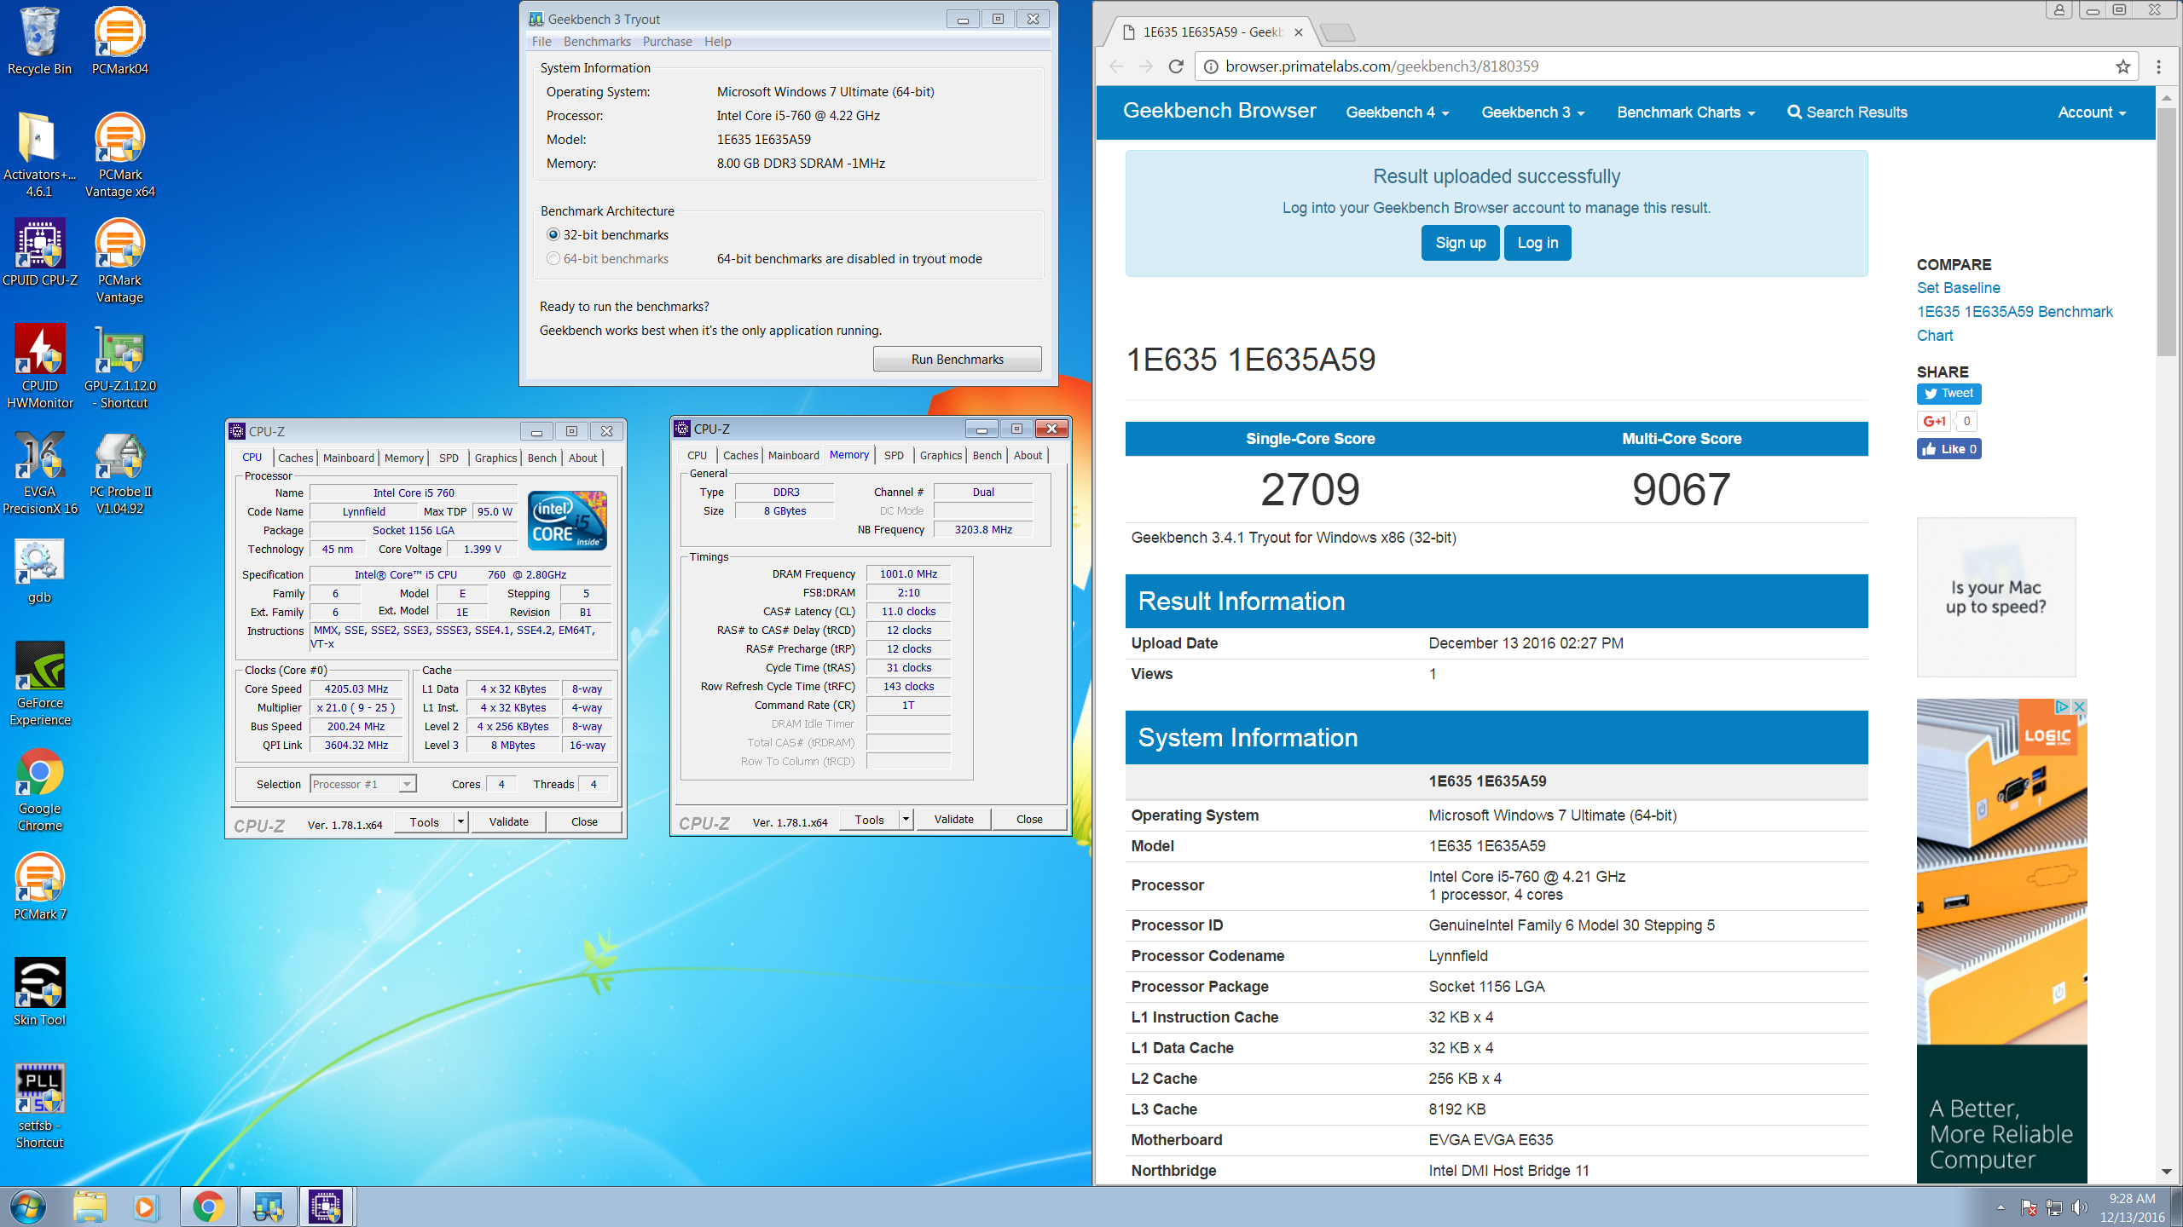Open the Bench tab in the left CPU-Z window
This screenshot has width=2183, height=1227.
[541, 458]
